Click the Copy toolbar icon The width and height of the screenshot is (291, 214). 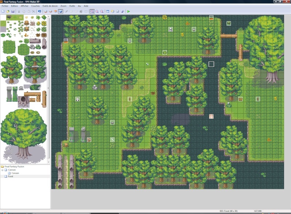pyautogui.click(x=24, y=12)
